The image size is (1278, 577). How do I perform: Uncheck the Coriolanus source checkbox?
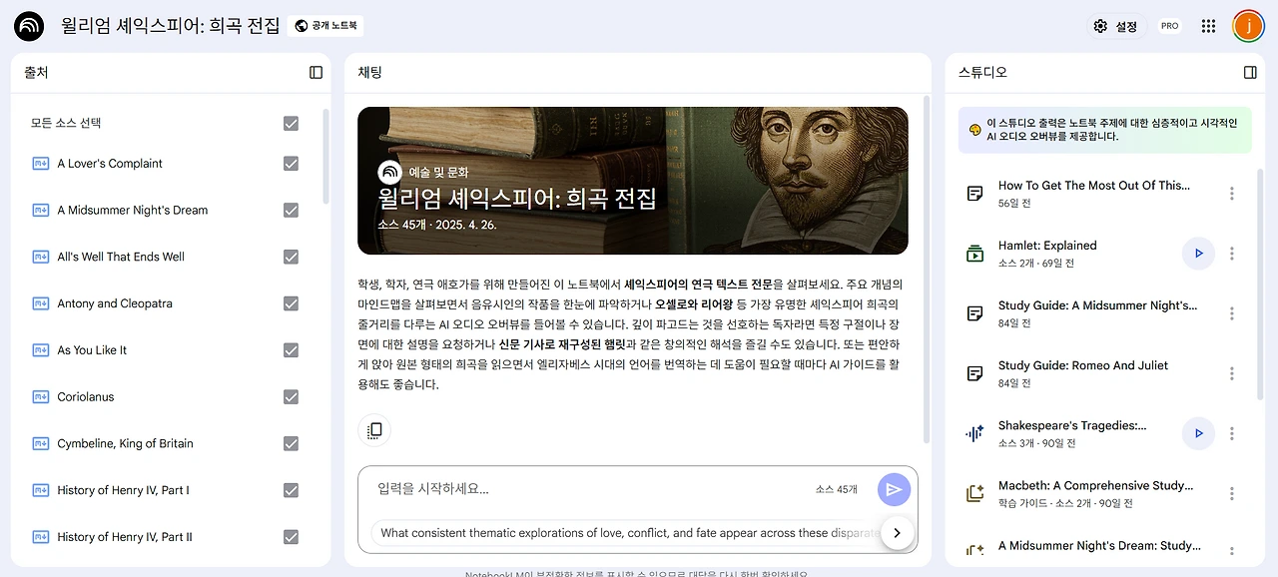click(x=291, y=397)
